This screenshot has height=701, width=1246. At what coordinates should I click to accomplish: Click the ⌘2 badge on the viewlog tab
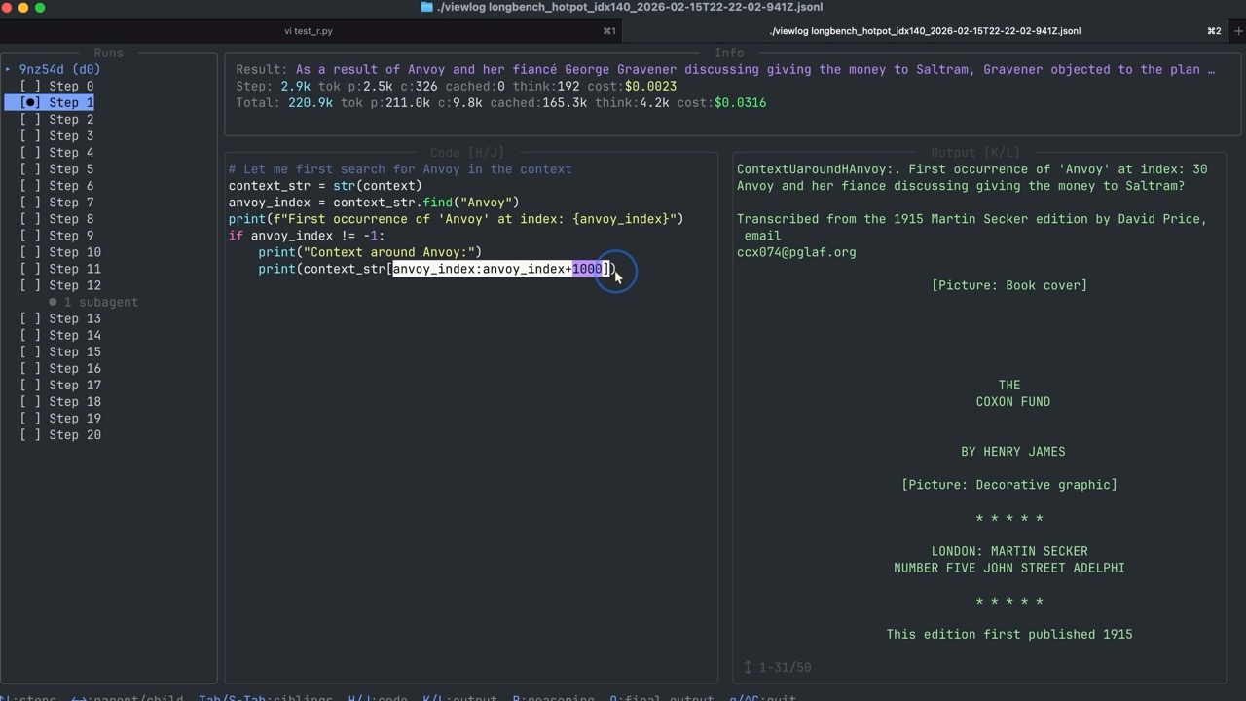point(1215,30)
